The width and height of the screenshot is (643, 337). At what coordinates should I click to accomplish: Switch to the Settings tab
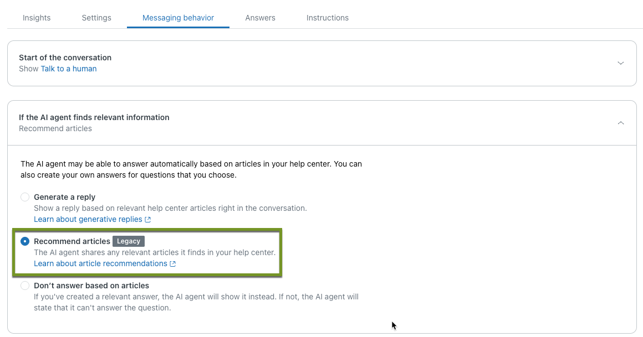coord(96,18)
